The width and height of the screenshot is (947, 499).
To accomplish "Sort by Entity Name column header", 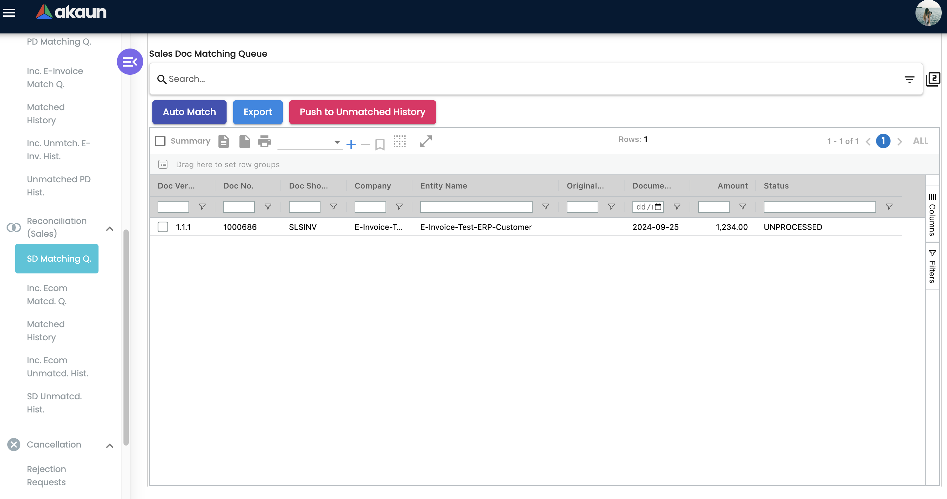I will [x=444, y=186].
